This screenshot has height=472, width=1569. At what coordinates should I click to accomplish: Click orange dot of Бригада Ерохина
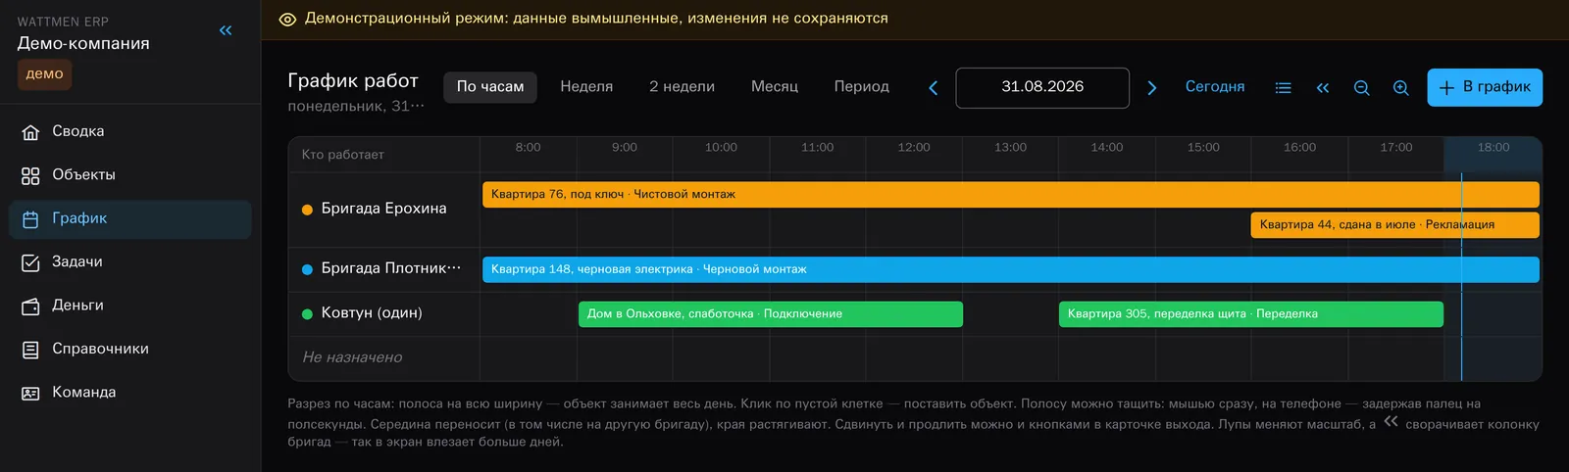point(307,210)
